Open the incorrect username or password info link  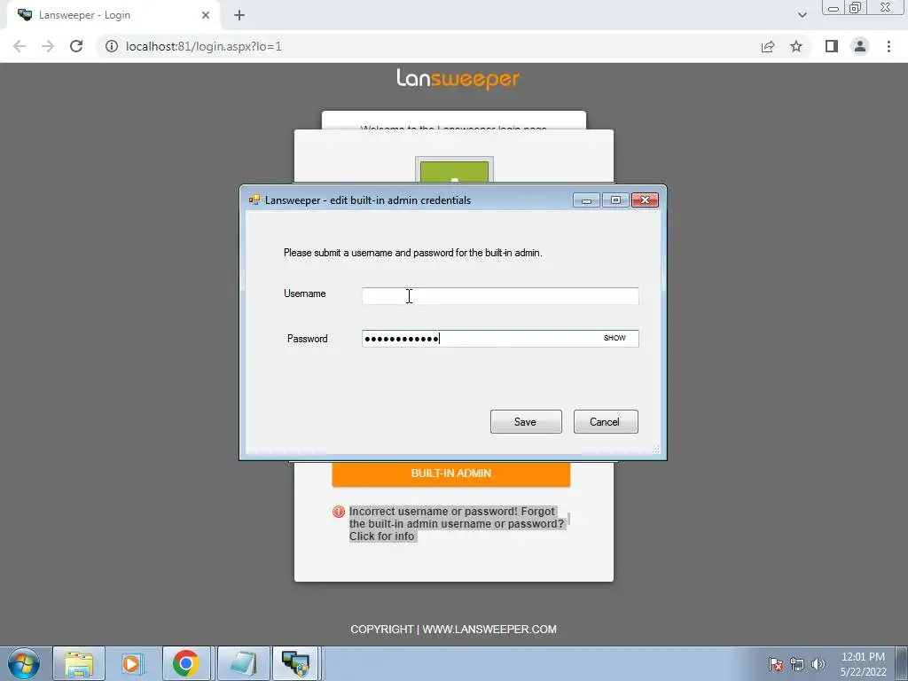(x=457, y=523)
